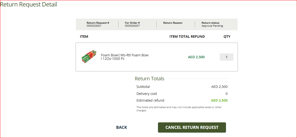
Task: Click the totals disclaimer text
Action: click(179, 109)
